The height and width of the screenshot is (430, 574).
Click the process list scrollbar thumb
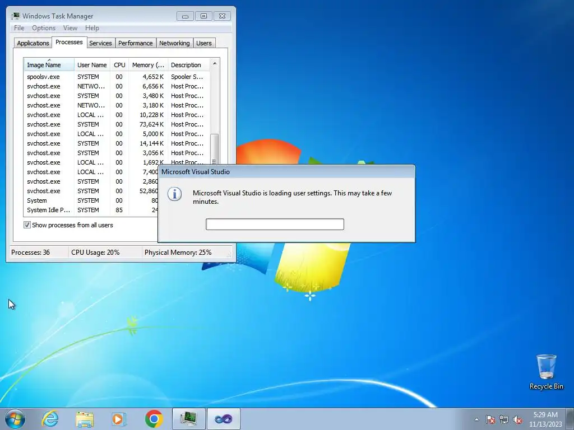tap(215, 148)
